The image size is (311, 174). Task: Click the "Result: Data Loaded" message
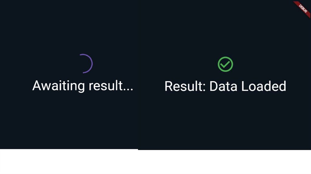click(225, 86)
